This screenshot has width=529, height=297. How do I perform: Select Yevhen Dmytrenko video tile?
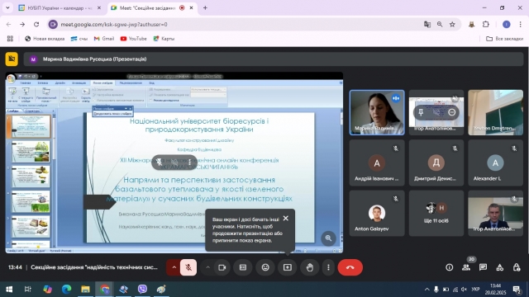[x=496, y=112]
